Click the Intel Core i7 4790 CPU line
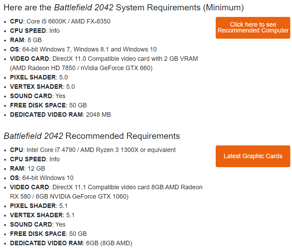This screenshot has width=292, height=248. click(x=100, y=150)
